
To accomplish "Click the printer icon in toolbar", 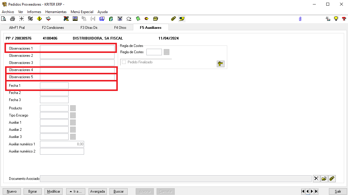I will point(13,19).
